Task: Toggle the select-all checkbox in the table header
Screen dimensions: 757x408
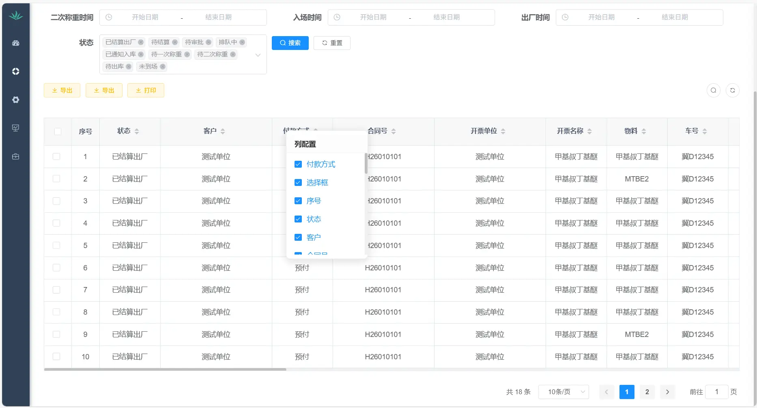Action: click(x=58, y=132)
